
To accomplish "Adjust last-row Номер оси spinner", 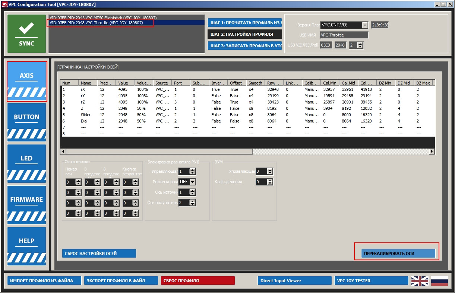I will pyautogui.click(x=78, y=213).
